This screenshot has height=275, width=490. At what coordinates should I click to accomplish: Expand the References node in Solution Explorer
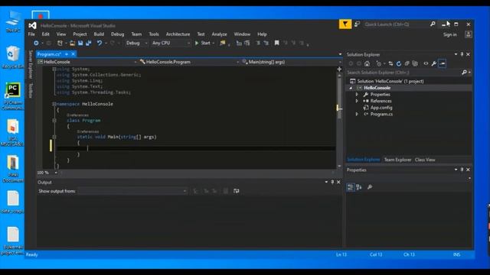[x=357, y=101]
